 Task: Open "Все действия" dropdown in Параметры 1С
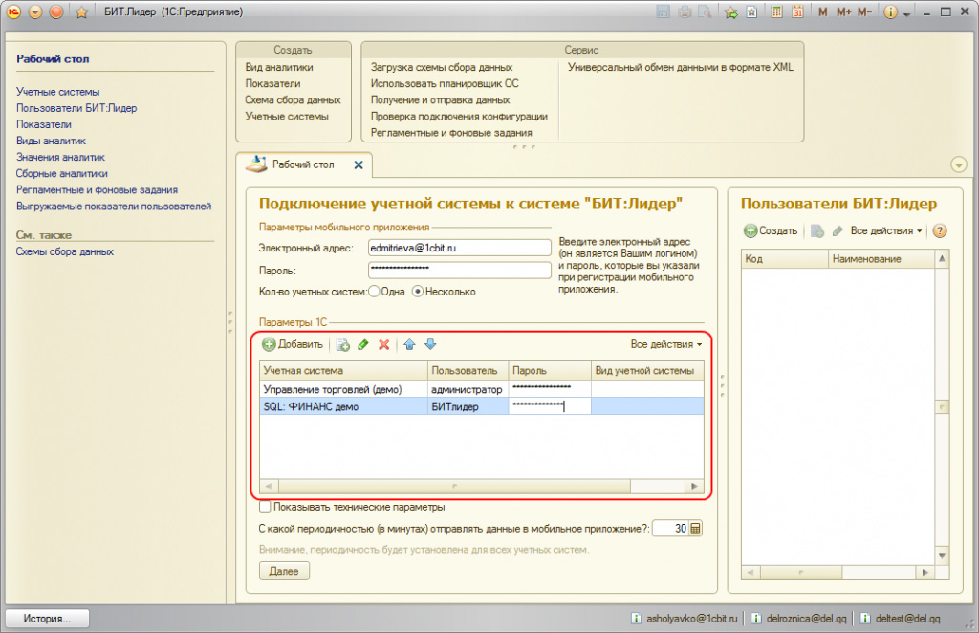coord(665,344)
